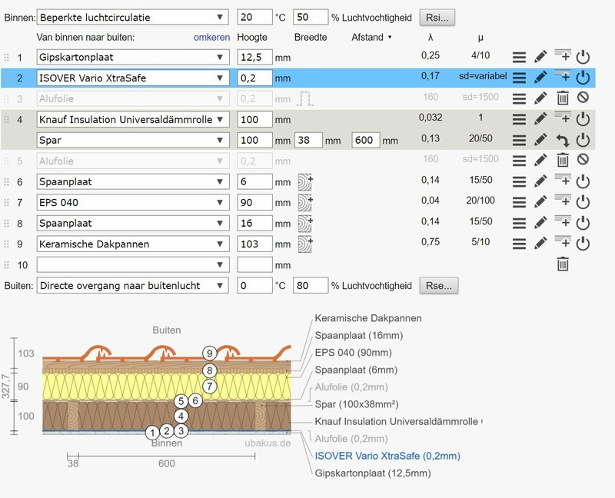This screenshot has width=615, height=498.
Task: Edit the ISOVER Vario XtraSafe layer
Action: pos(540,78)
